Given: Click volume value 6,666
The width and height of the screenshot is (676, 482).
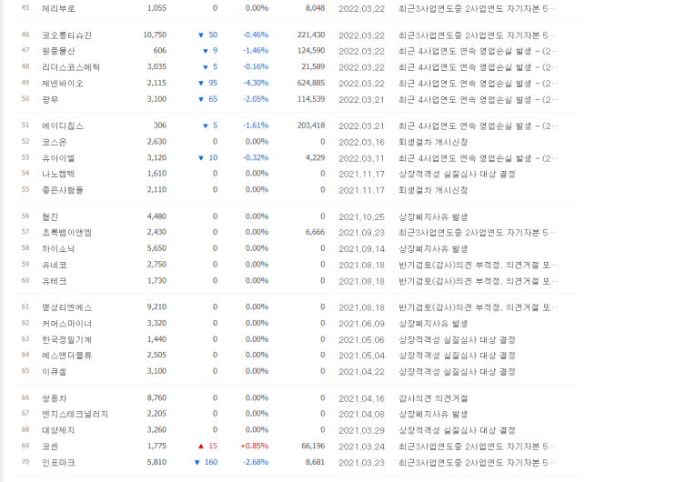Looking at the screenshot, I should click(315, 232).
